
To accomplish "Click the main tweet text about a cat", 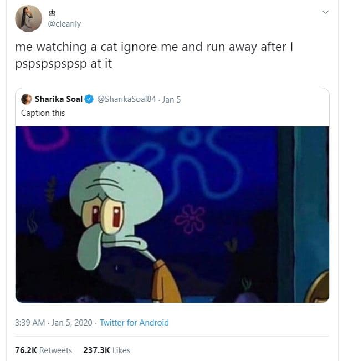I will 153,54.
